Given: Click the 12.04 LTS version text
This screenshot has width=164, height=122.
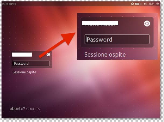Looking at the screenshot, I should tap(33, 109).
